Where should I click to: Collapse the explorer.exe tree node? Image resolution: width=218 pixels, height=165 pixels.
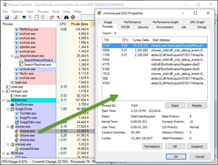click(4, 100)
